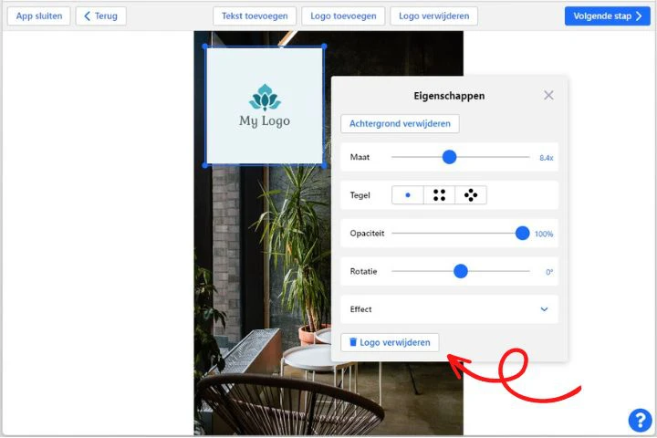Expand the Effect section chevron
Image resolution: width=657 pixels, height=438 pixels.
(544, 309)
